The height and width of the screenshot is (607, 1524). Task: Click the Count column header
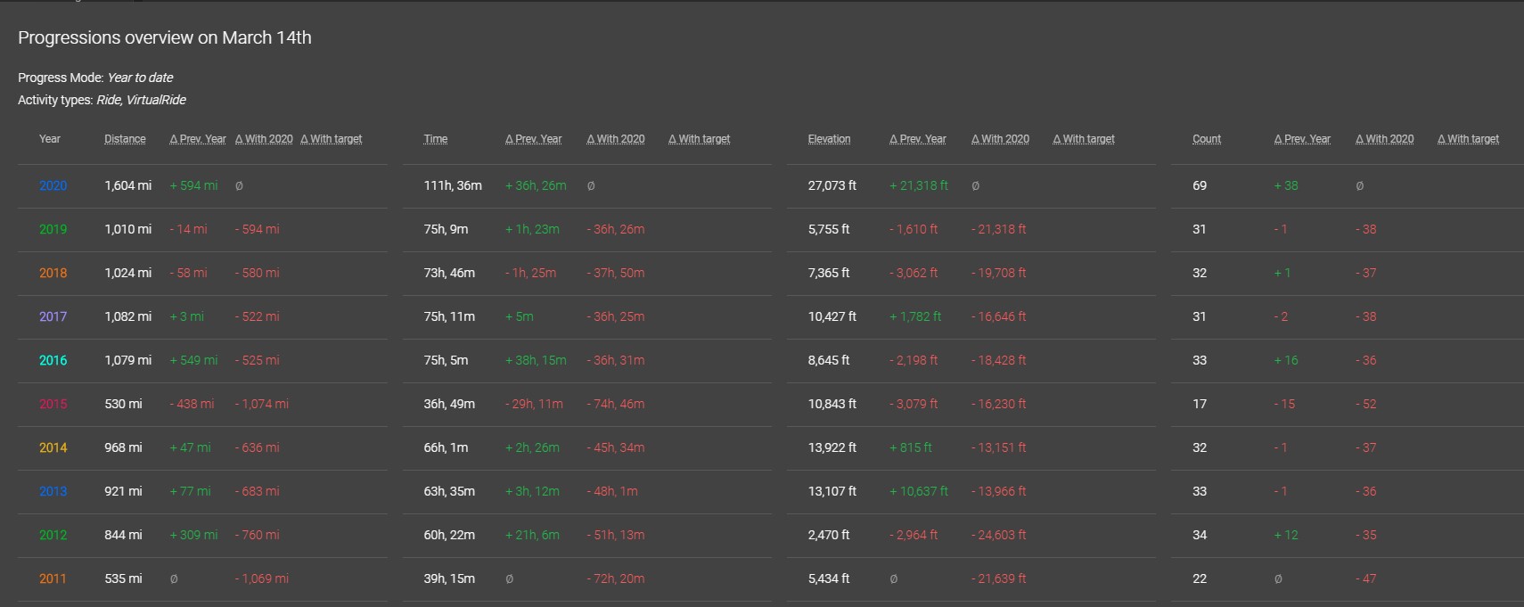(x=1207, y=139)
